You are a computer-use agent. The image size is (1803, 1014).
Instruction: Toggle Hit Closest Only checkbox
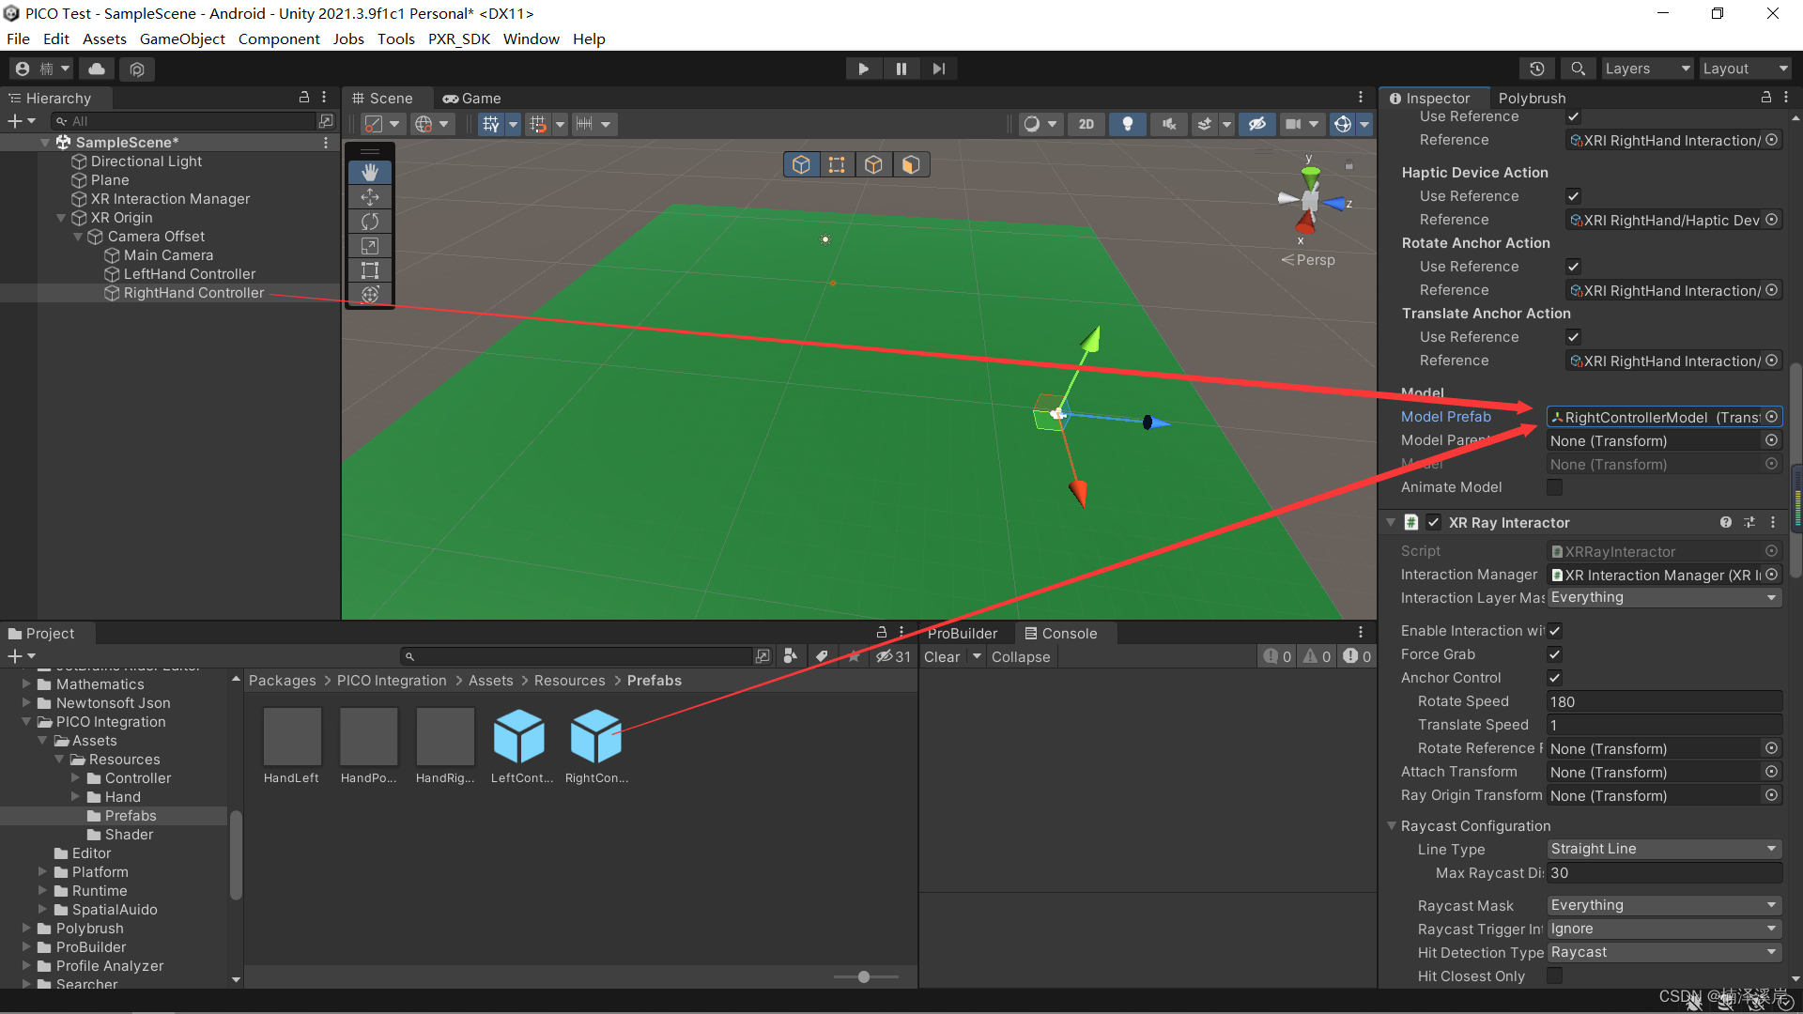1555,976
